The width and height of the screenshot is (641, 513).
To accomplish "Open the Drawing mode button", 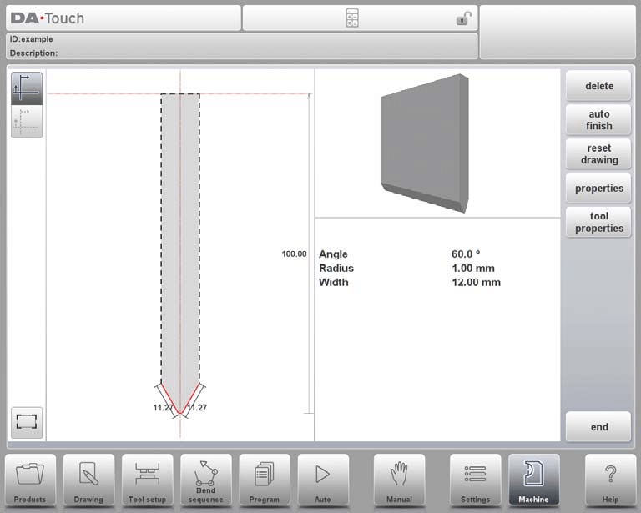I will [88, 480].
